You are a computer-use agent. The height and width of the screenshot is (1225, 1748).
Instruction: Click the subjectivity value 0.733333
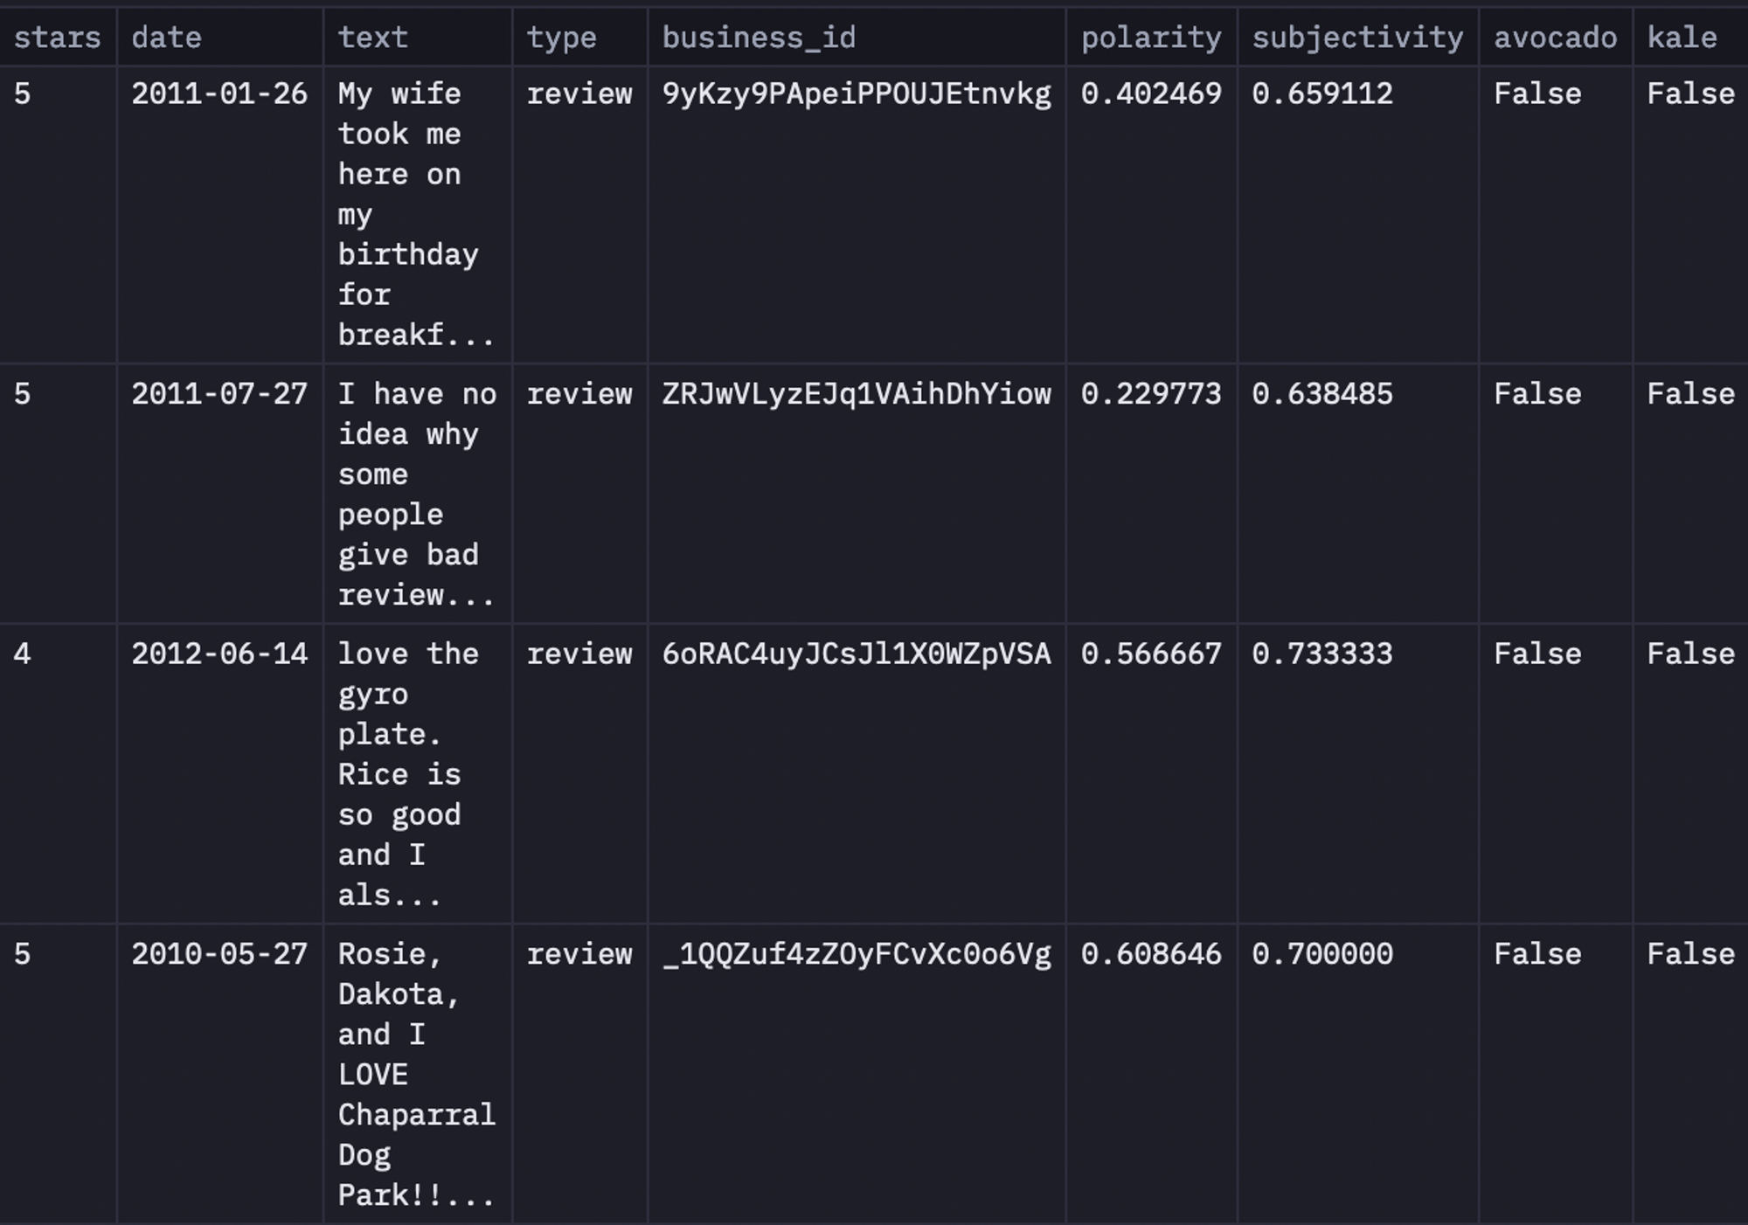click(x=1322, y=654)
